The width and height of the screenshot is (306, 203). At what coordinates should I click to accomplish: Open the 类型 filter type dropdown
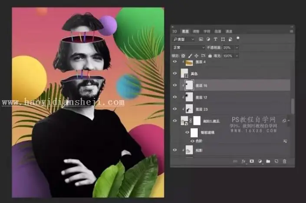pos(184,39)
